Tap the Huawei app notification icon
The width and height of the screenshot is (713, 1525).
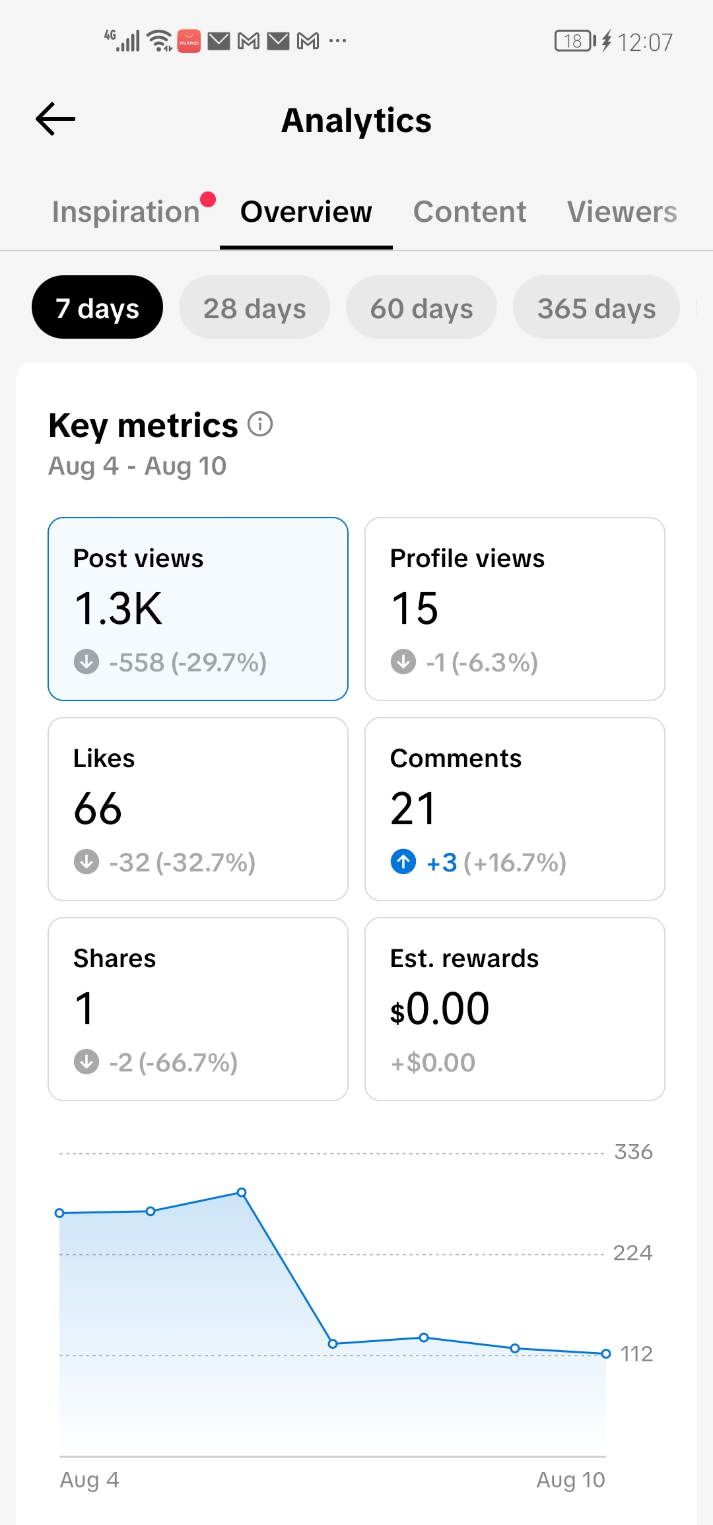tap(189, 42)
